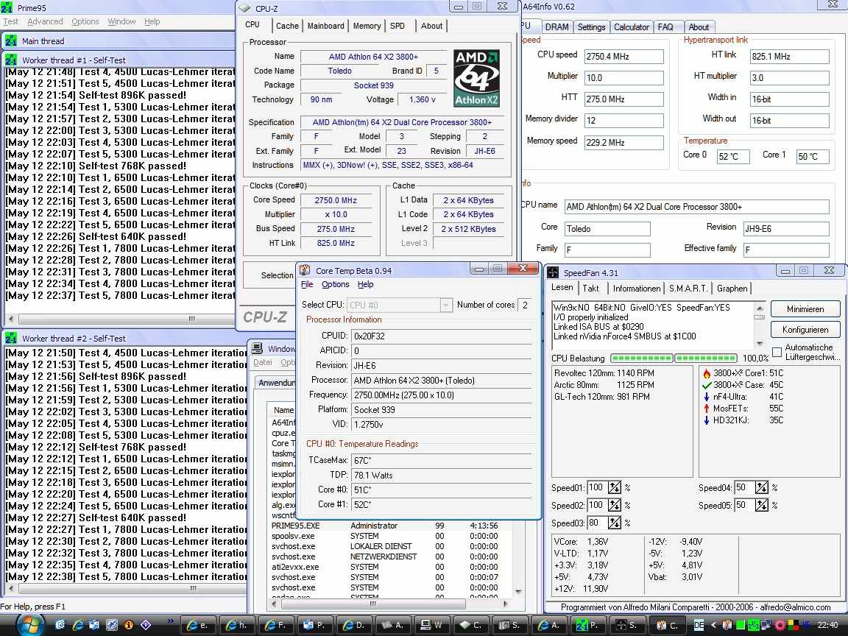Switch to the Internet Explorer taskbar button labeled e.
The height and width of the screenshot is (636, 848).
click(x=197, y=625)
